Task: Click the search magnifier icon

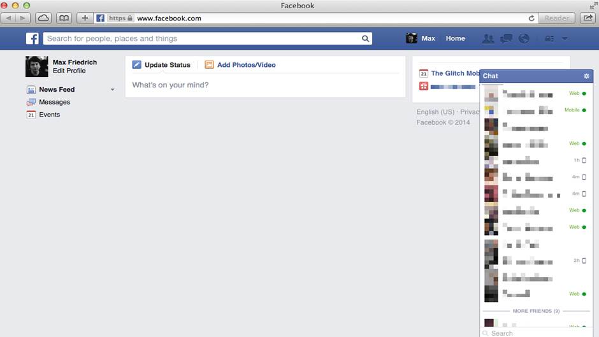Action: (366, 39)
